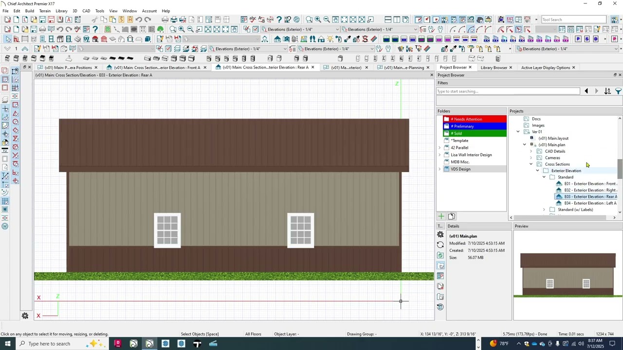Screen dimensions: 623x350
Task: Switch to Active Layer Display Options tab
Action: [545, 68]
